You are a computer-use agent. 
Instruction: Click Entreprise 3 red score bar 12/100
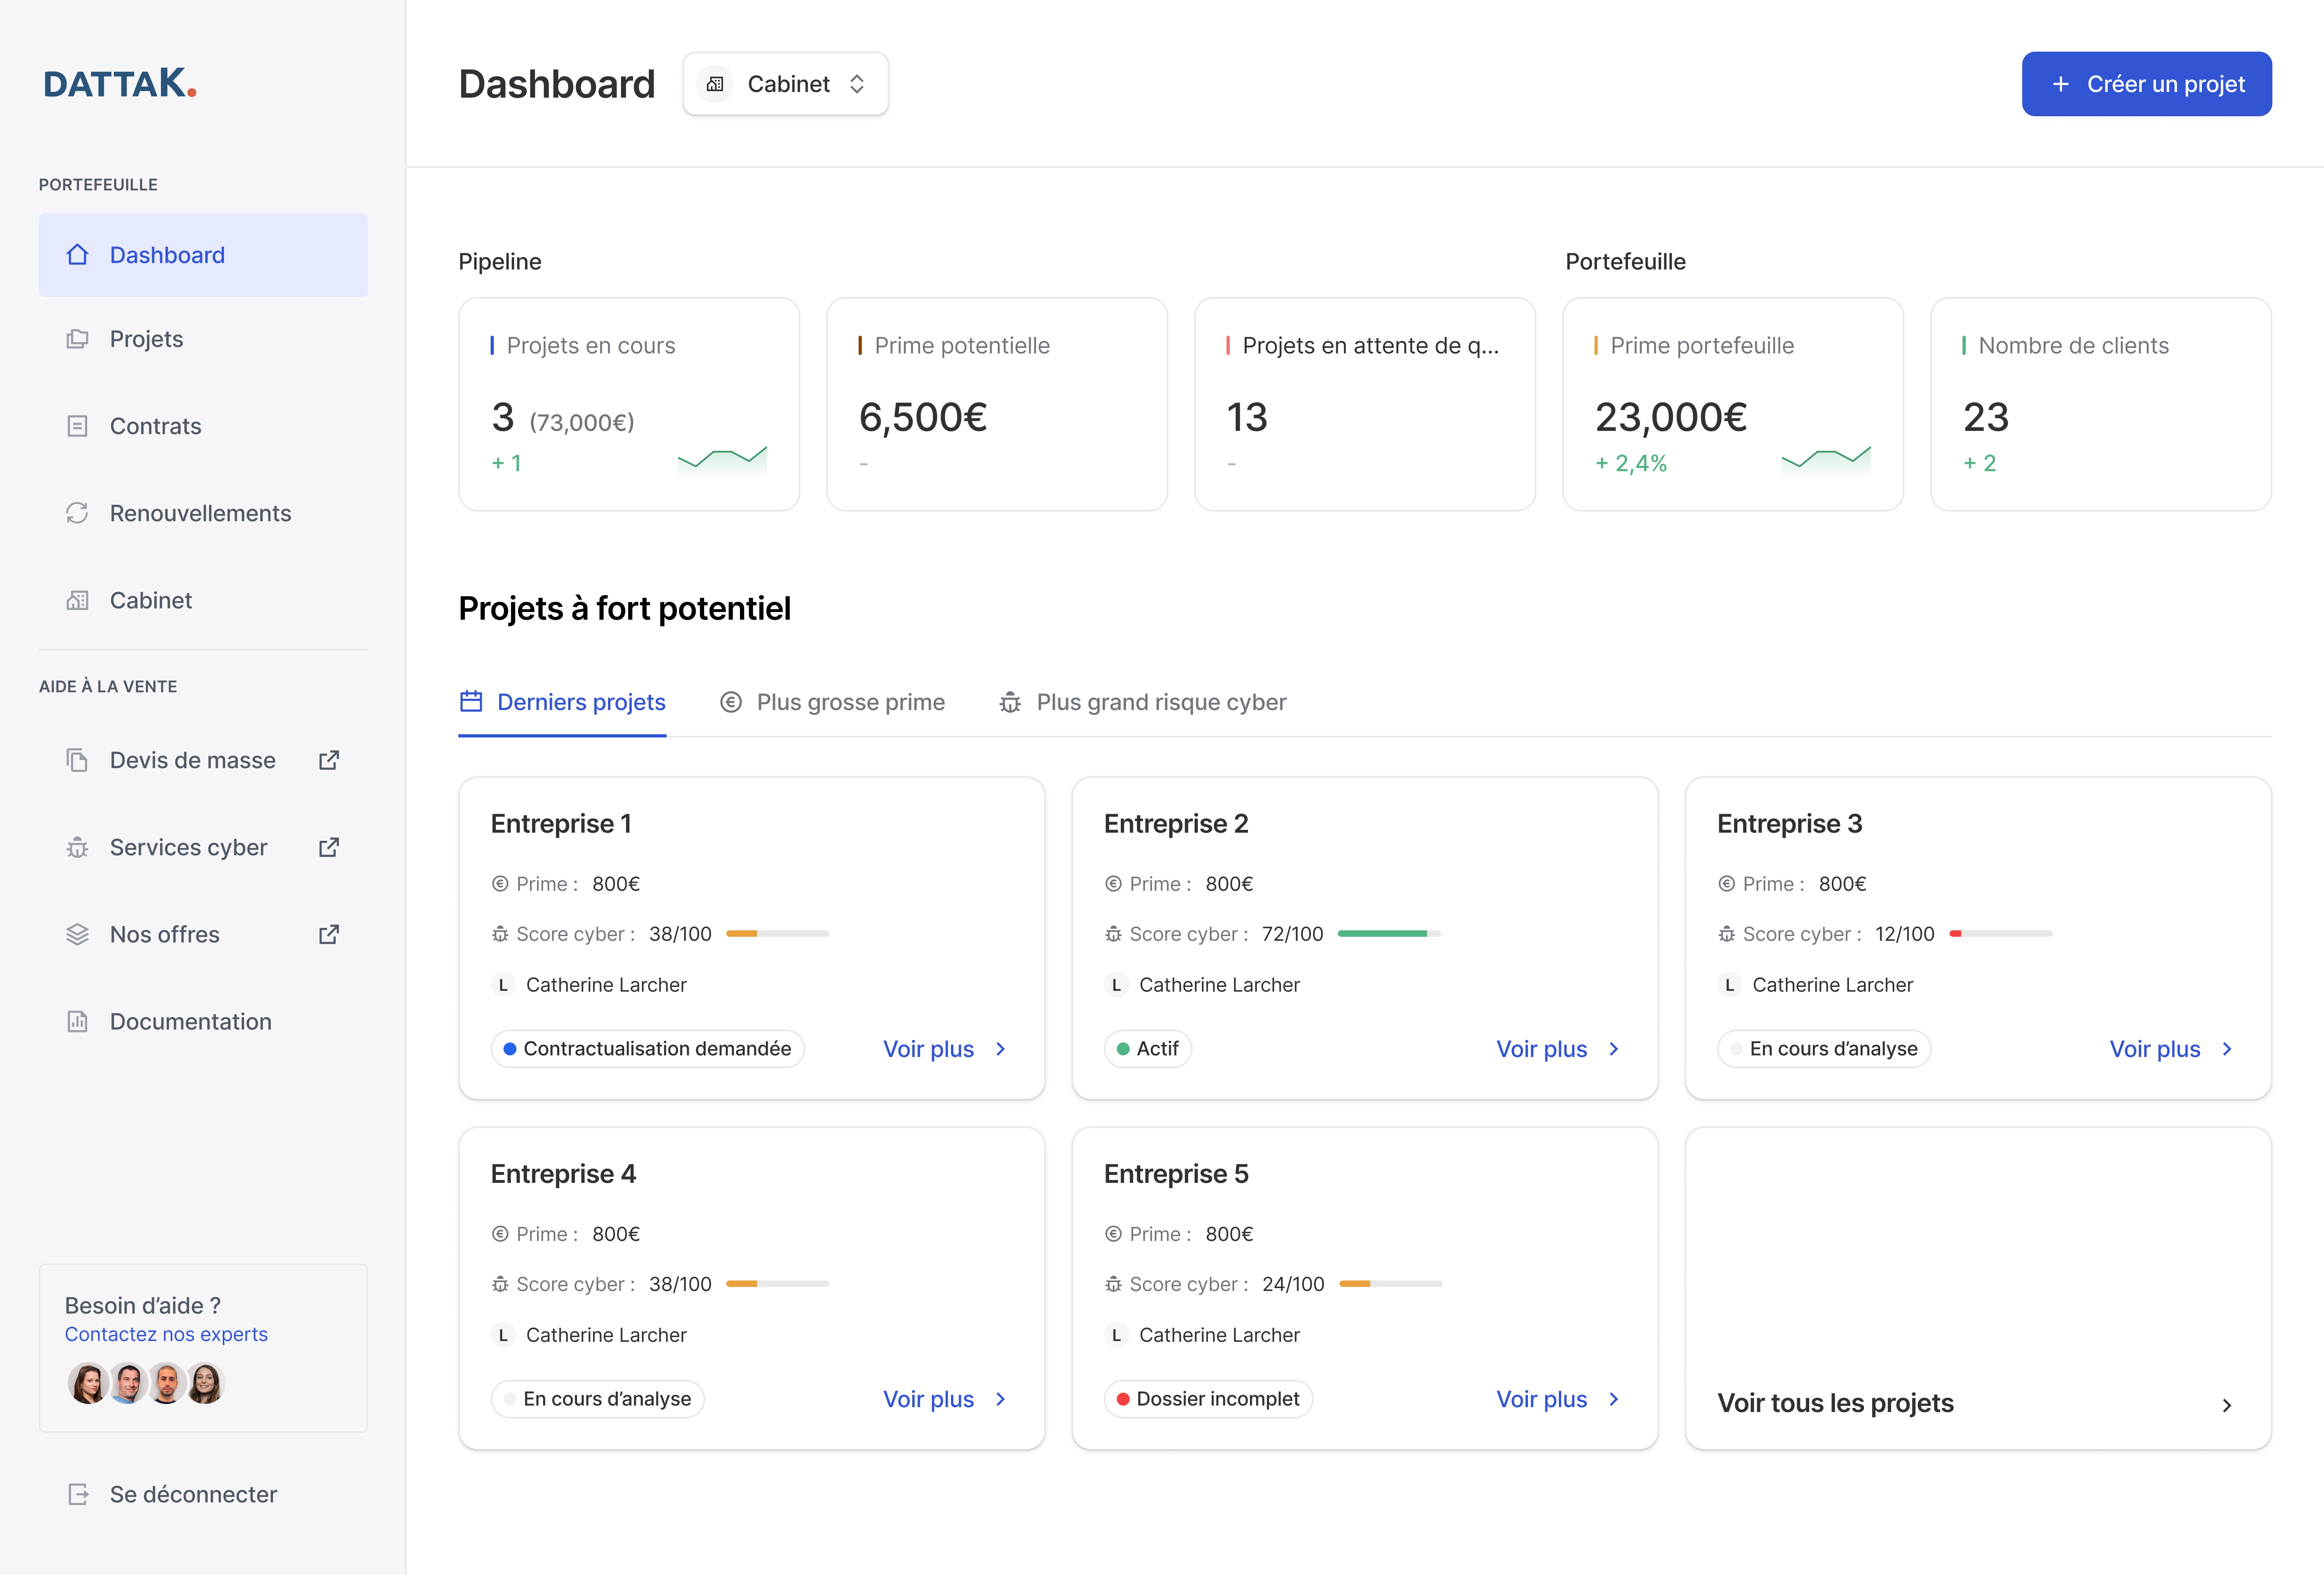click(x=2001, y=934)
